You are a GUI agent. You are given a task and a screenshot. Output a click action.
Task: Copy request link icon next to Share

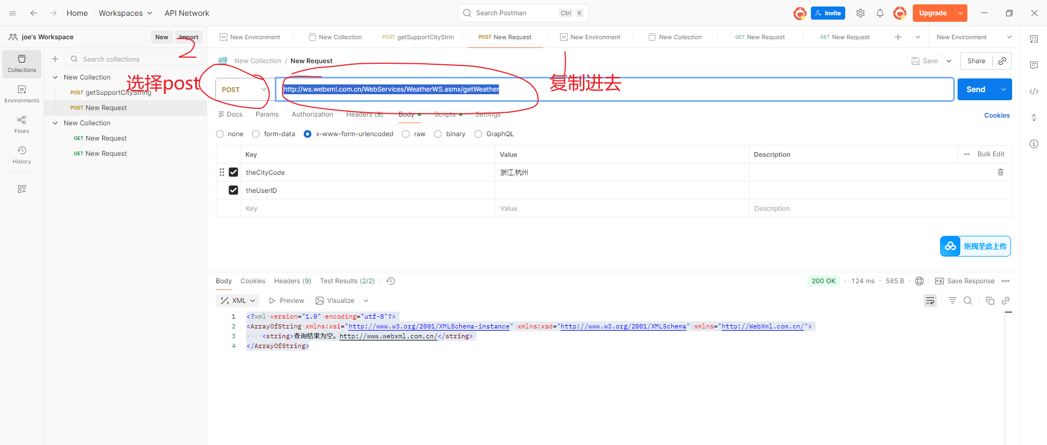point(1002,61)
